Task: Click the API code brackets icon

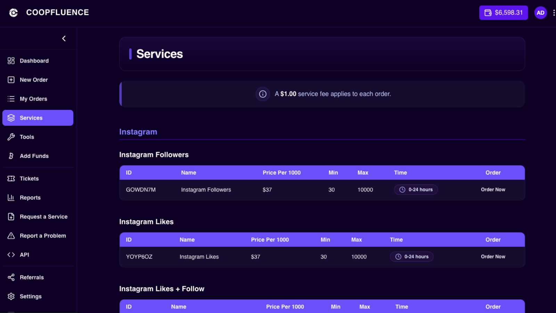Action: coord(11,255)
